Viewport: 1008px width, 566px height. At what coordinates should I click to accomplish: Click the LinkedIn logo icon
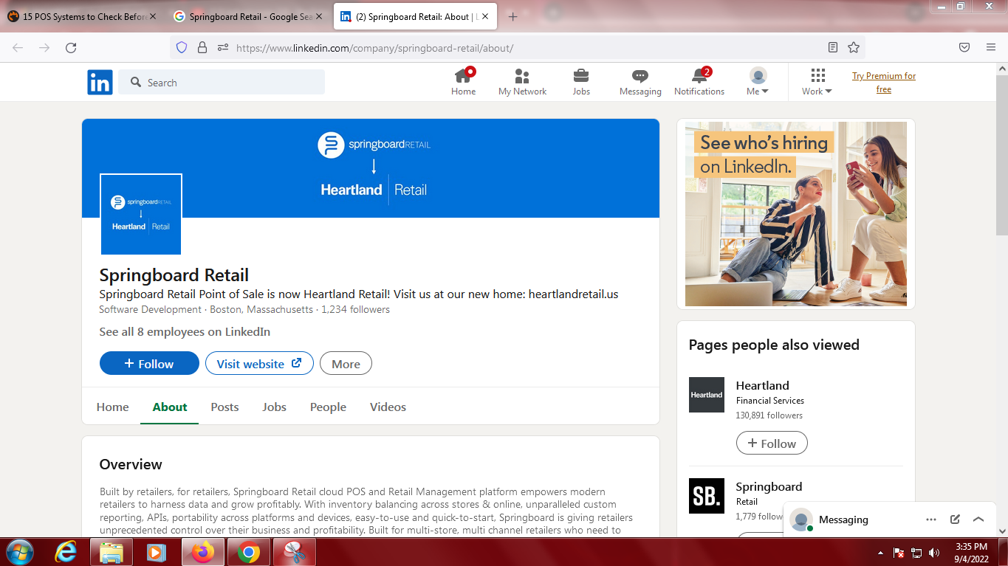point(100,82)
